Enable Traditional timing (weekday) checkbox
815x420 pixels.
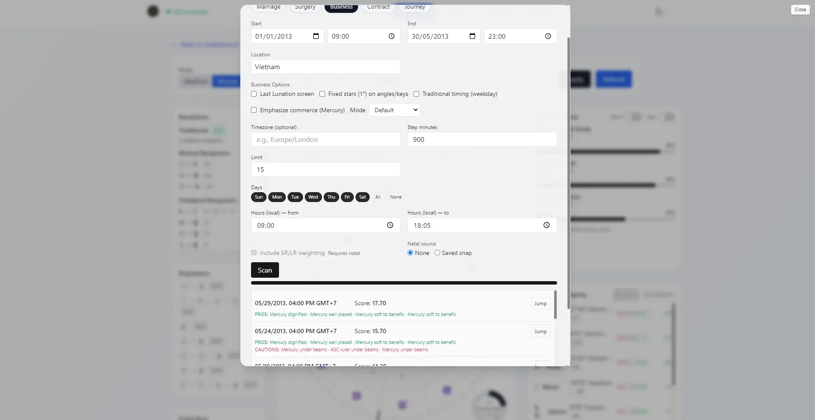417,94
